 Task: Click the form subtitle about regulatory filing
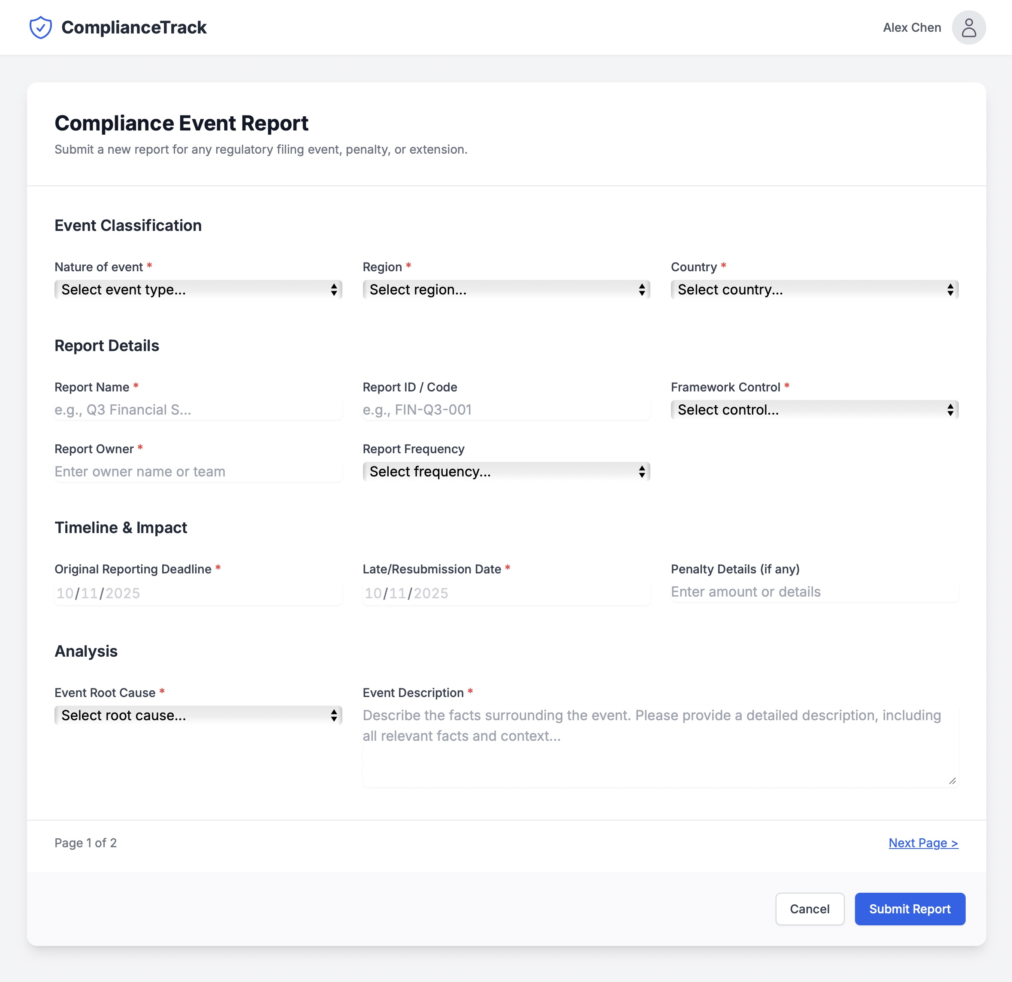(261, 149)
